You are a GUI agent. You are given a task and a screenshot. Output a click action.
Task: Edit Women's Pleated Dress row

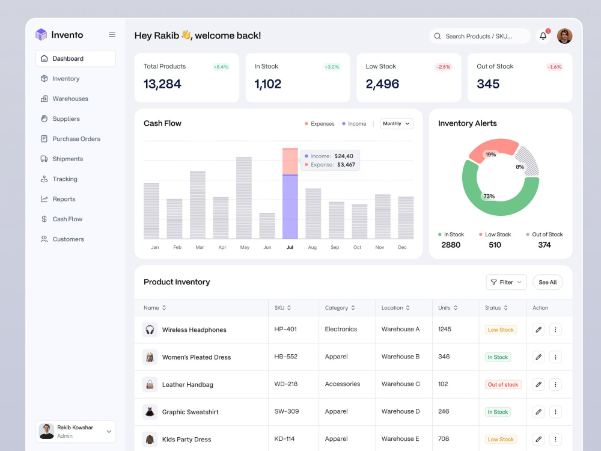coord(538,357)
